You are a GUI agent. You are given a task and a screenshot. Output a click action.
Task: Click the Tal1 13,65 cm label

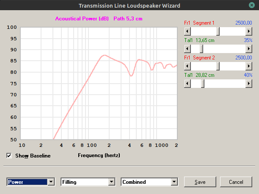click(x=199, y=40)
